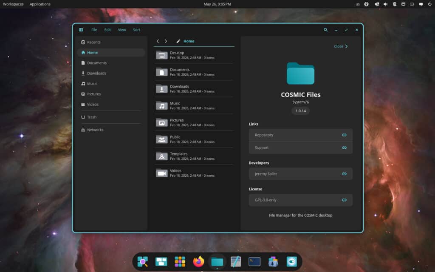Open Workspaces in the top panel
Image resolution: width=435 pixels, height=272 pixels.
tap(13, 4)
